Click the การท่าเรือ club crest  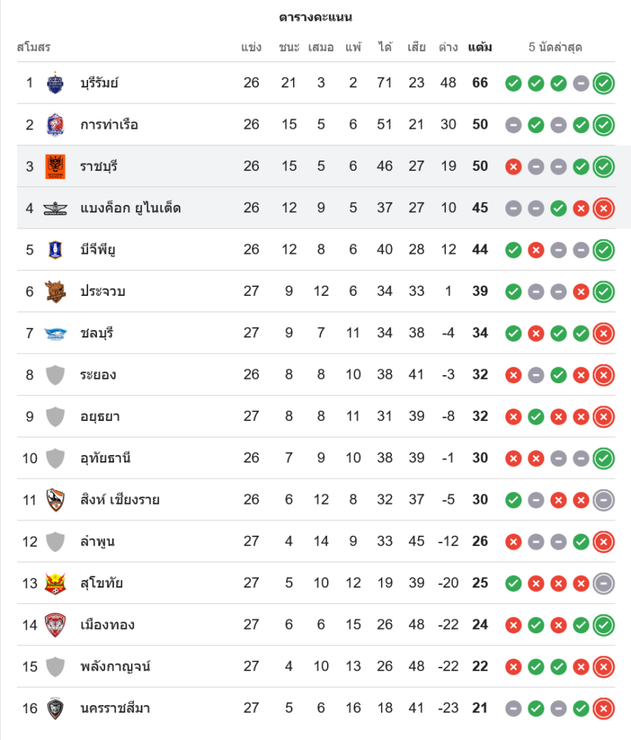[x=55, y=124]
